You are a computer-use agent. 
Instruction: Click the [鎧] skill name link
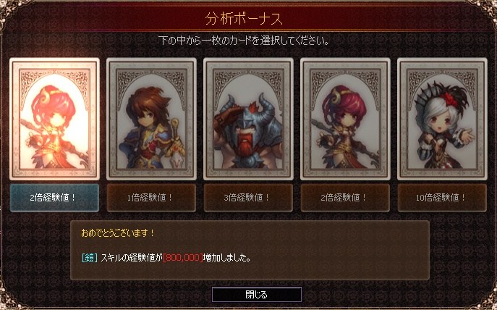point(90,258)
